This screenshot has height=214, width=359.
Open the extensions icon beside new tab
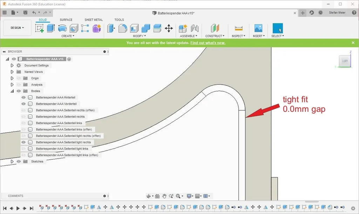click(x=312, y=13)
